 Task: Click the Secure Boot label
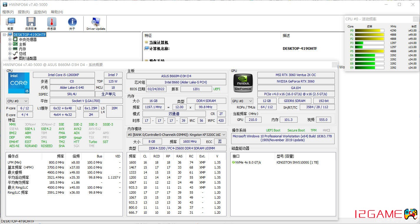296,130
